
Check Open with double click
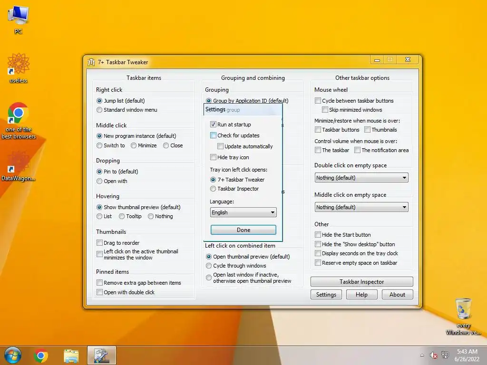coord(99,292)
